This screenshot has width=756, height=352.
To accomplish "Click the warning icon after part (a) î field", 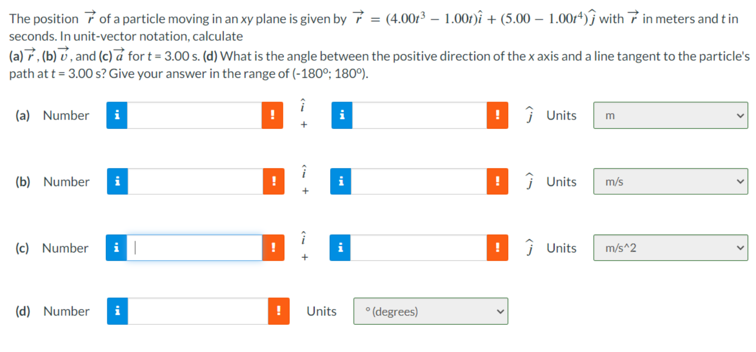I will [x=274, y=115].
